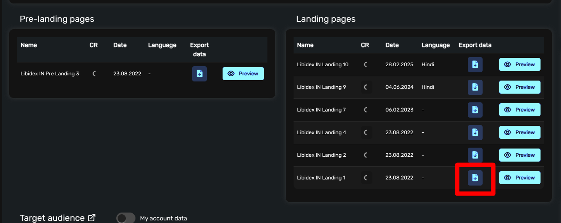
Task: Click Hindi language of Landing 10
Action: 428,64
